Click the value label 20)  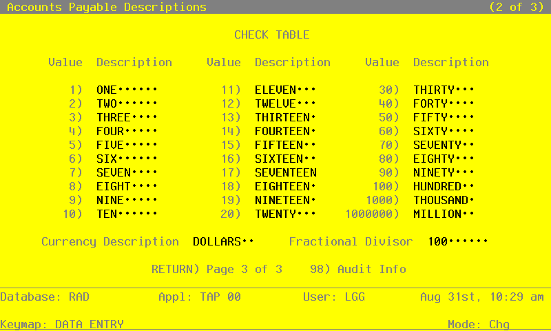(231, 214)
